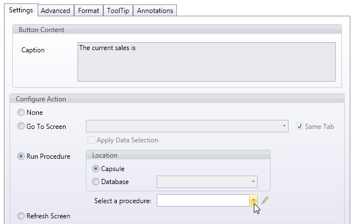Click inside the Caption text box
Screen dimensions: 352x224
(x=207, y=62)
